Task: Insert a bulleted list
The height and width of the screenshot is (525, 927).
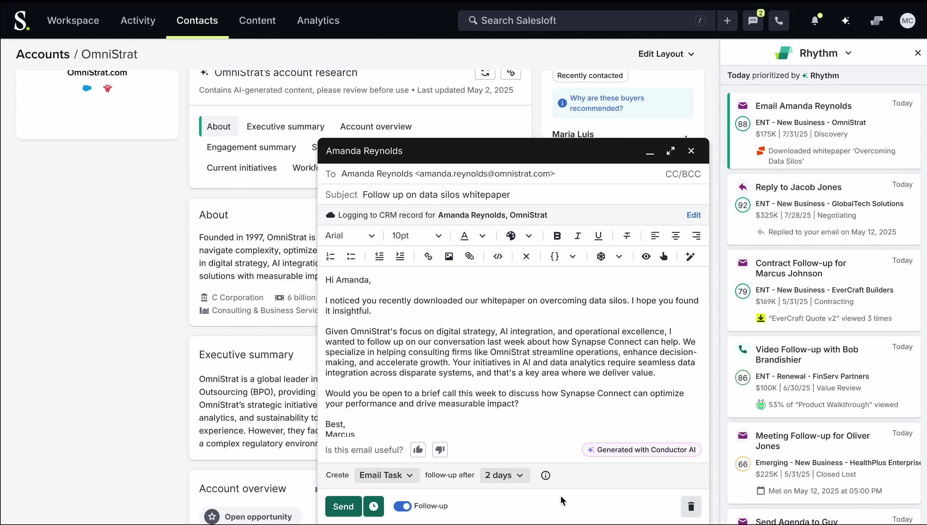Action: (x=351, y=256)
